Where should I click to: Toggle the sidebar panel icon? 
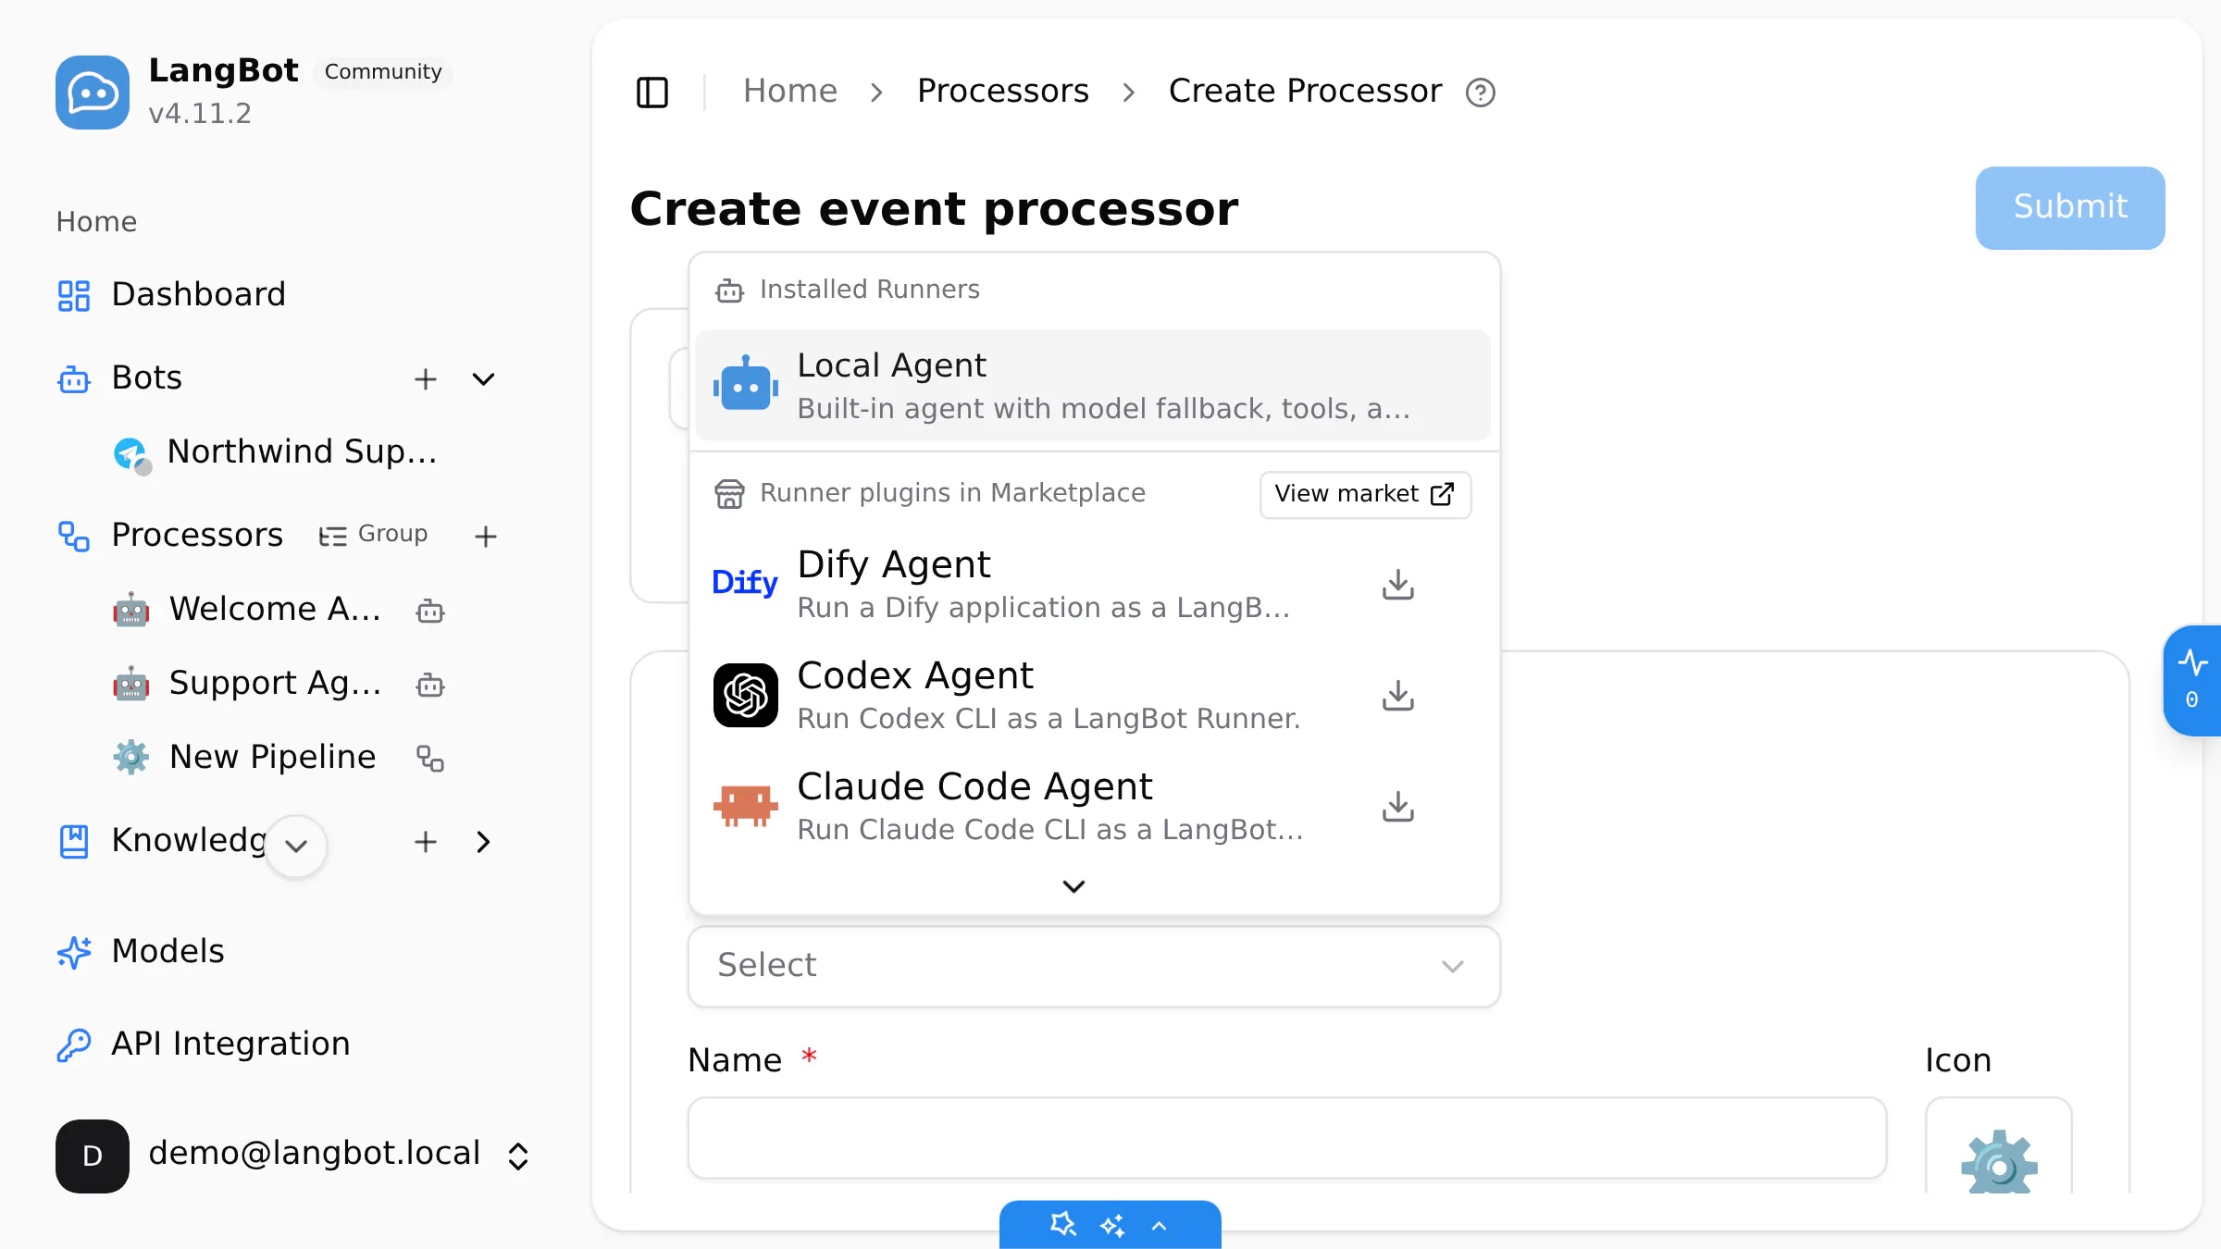coord(652,93)
